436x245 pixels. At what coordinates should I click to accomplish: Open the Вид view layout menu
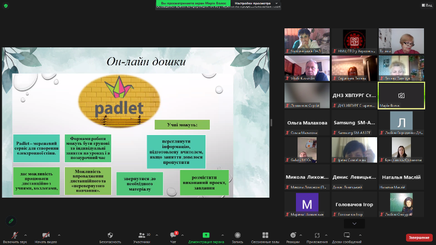(x=427, y=5)
